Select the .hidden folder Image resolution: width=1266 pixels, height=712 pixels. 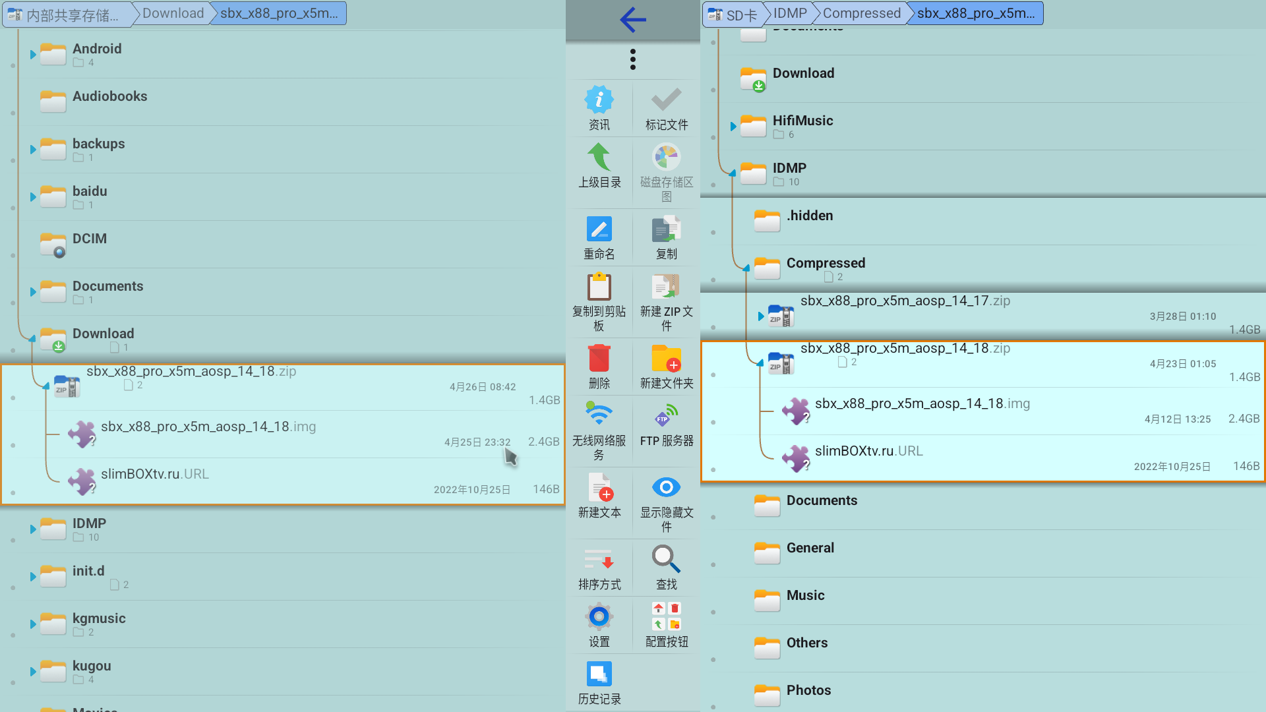(983, 222)
